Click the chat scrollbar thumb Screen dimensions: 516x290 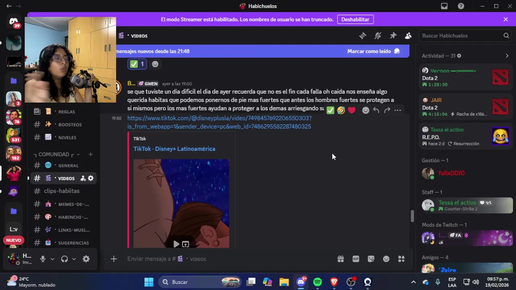point(412,216)
